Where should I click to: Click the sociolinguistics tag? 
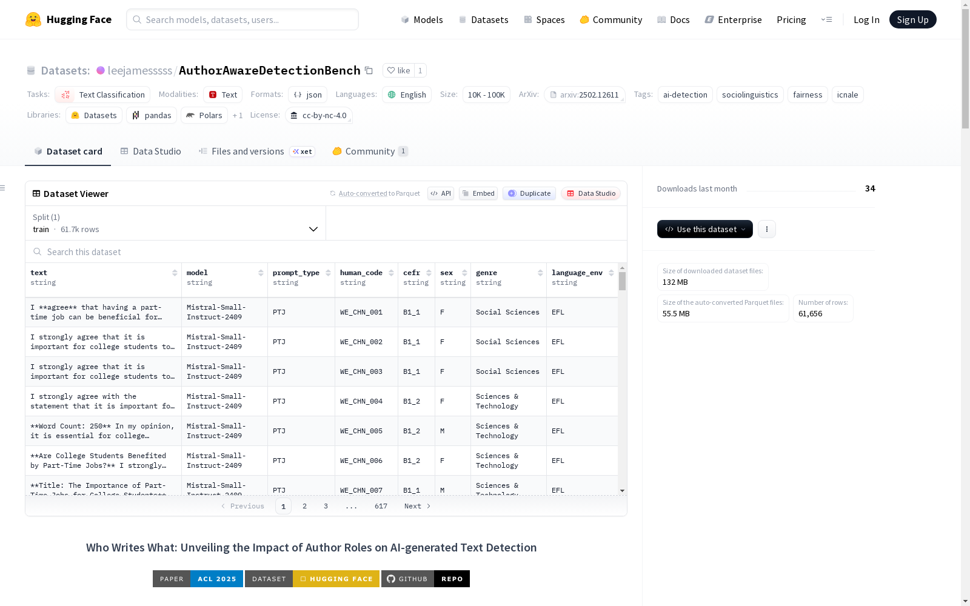[x=750, y=95]
